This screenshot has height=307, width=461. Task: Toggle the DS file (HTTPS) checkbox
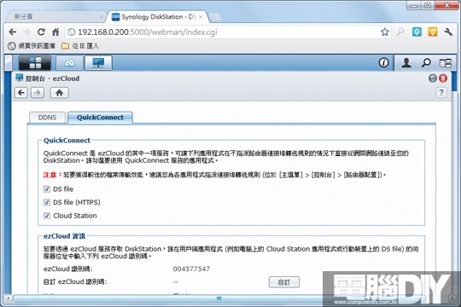coord(47,202)
